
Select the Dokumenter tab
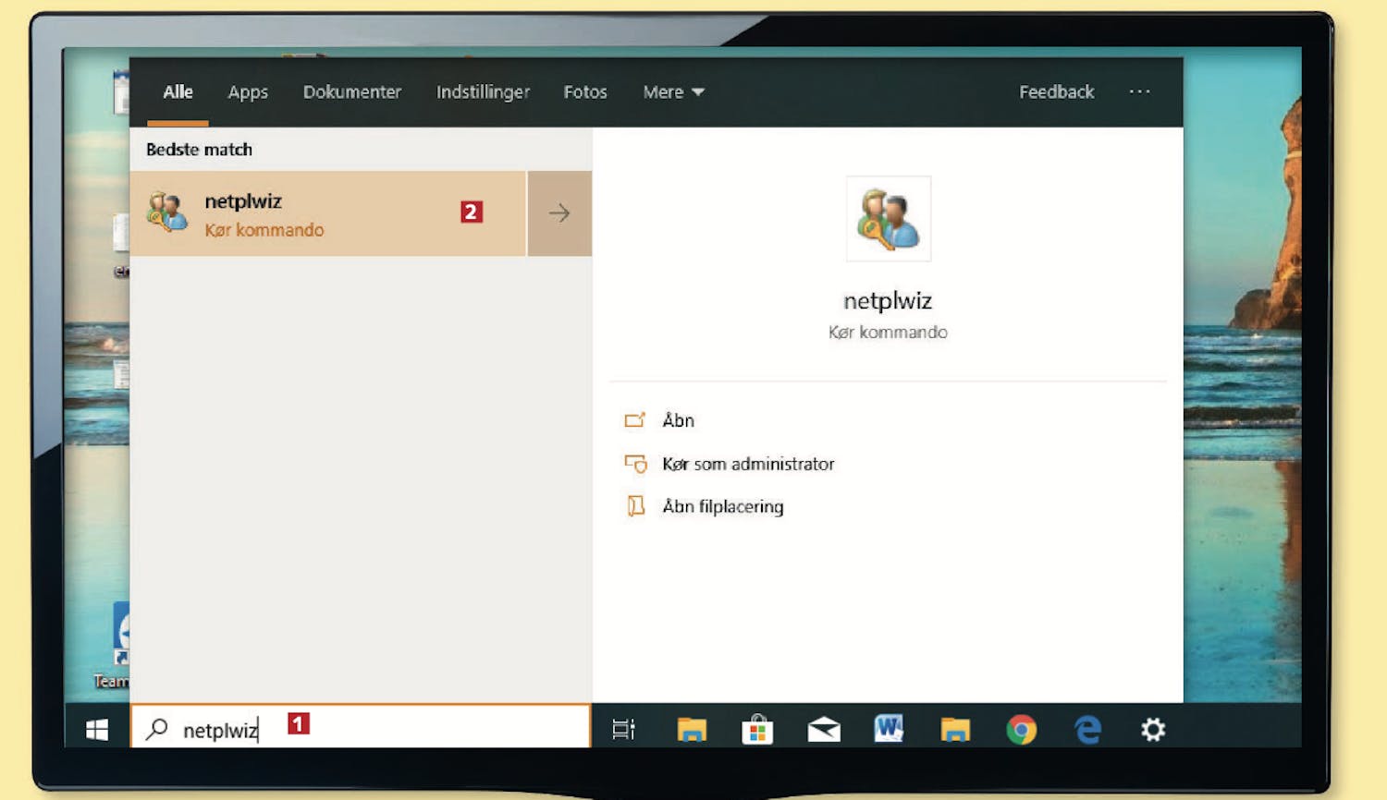click(x=352, y=92)
